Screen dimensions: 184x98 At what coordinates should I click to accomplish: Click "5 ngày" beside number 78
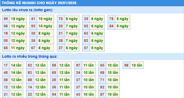pos(122,19)
